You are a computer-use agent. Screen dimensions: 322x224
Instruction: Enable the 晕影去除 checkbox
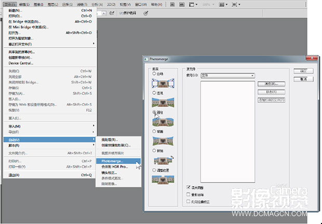pos(189,195)
